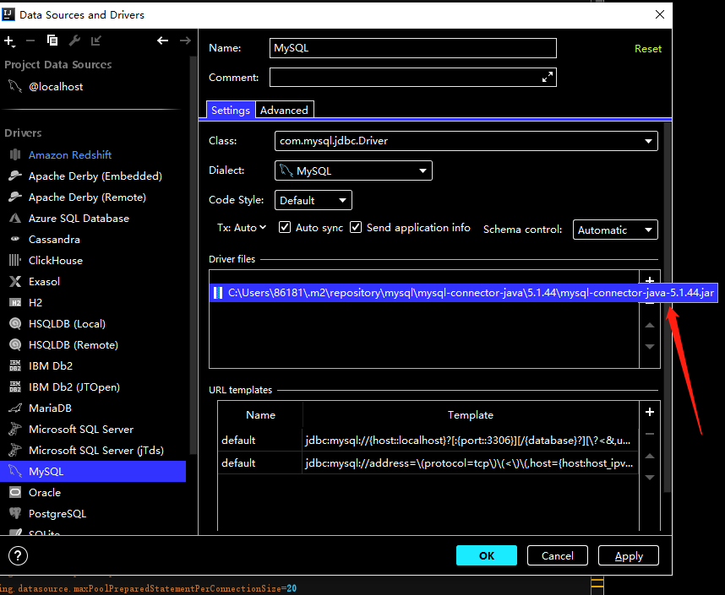Click the Reset link
This screenshot has height=595, width=725.
point(648,48)
